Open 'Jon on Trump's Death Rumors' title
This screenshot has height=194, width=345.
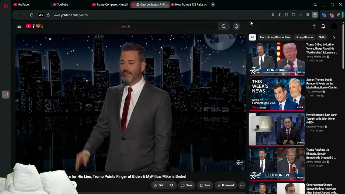pyautogui.click(x=322, y=84)
